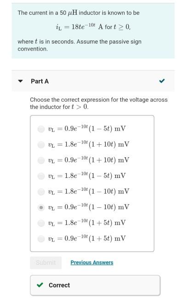Viewport: 186px width, 303px height.
Task: Click the blue checkmark beside Part A
Action: click(x=162, y=81)
